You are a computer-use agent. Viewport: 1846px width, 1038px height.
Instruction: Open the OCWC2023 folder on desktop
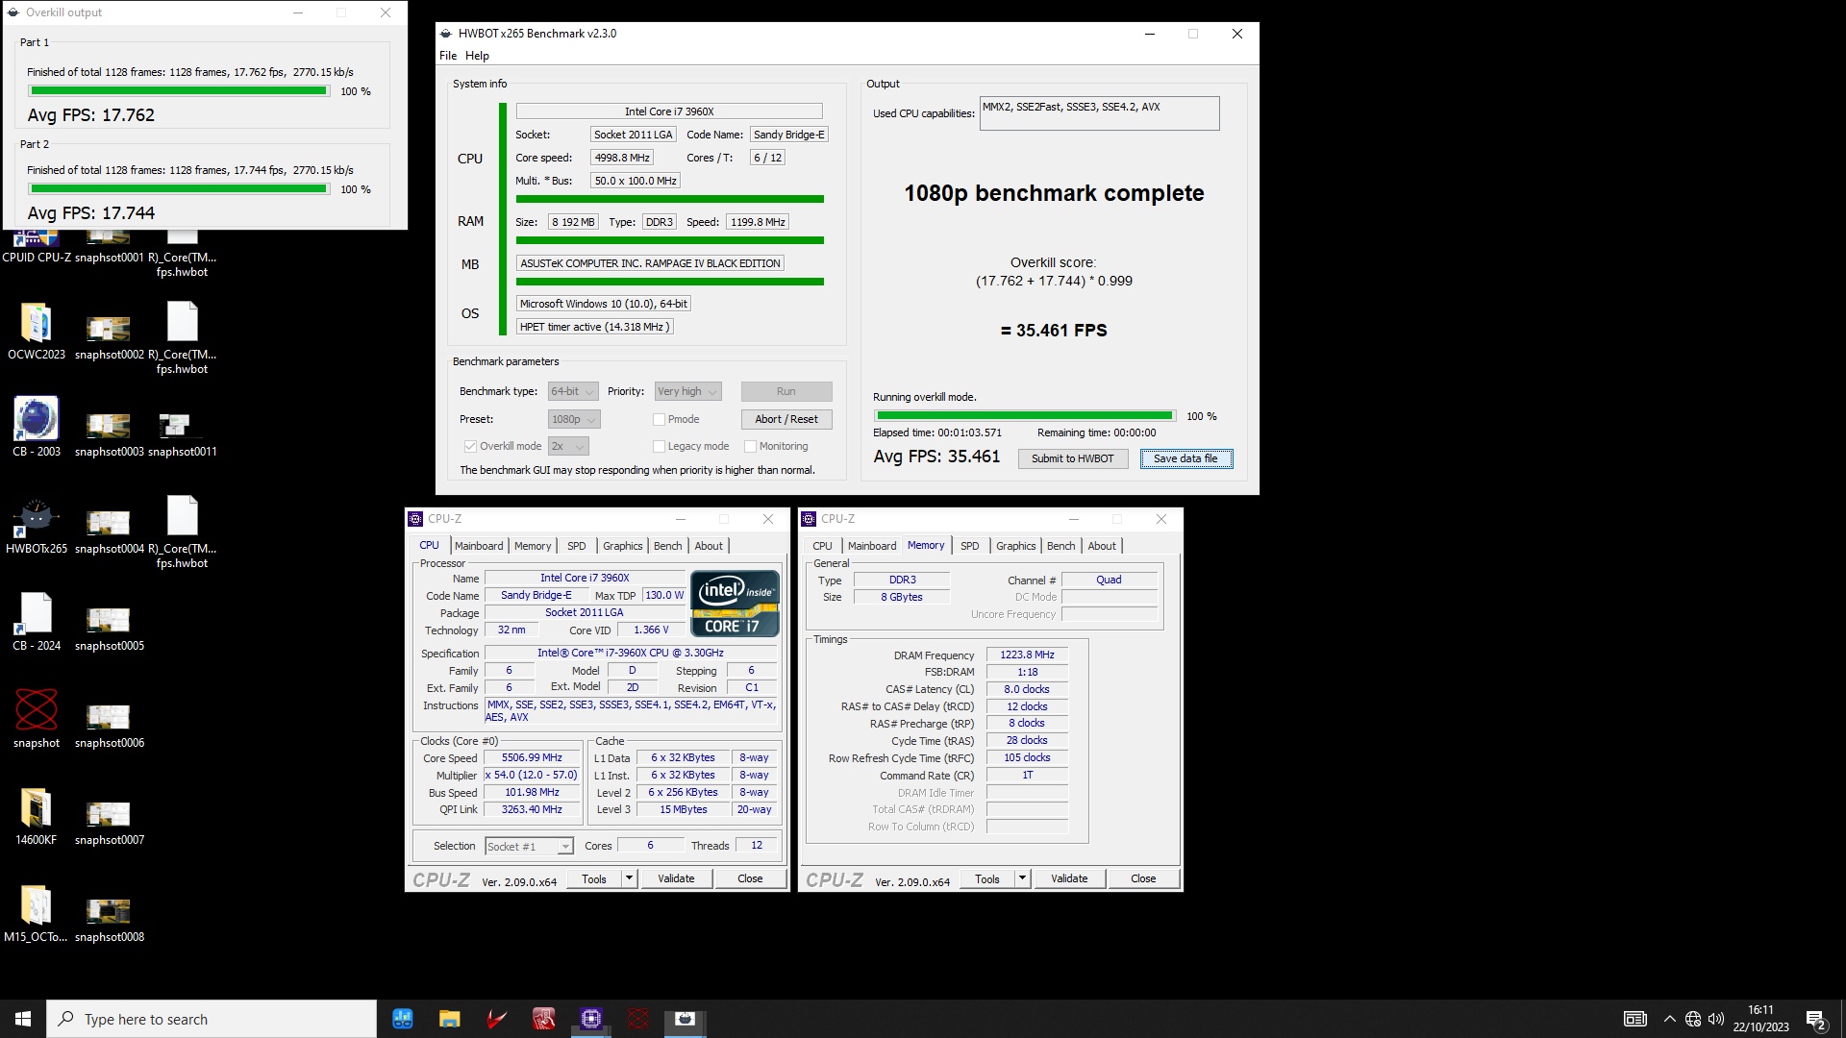click(x=36, y=331)
